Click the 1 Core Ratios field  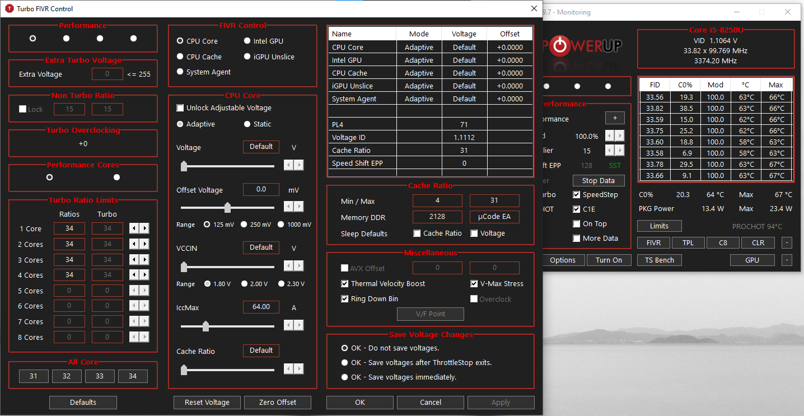pos(69,228)
